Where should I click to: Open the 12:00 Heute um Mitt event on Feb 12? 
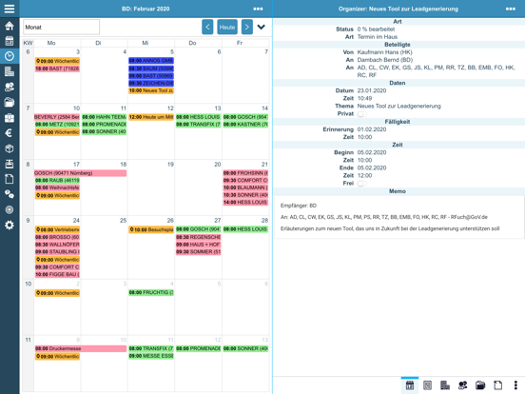(151, 117)
